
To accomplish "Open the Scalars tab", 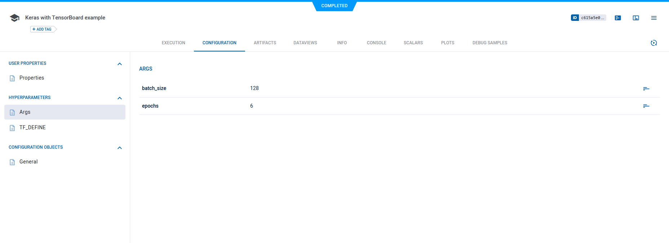I will coord(413,43).
